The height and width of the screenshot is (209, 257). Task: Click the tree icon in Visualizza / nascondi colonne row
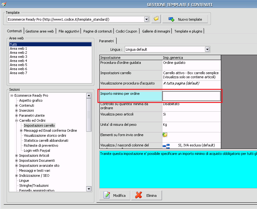click(x=166, y=146)
